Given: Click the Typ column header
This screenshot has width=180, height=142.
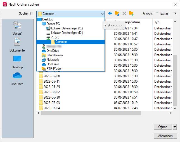Looking at the screenshot, I should [157, 22].
